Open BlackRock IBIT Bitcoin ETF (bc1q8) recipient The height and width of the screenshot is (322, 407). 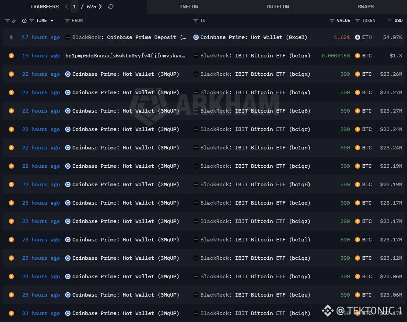[255, 184]
